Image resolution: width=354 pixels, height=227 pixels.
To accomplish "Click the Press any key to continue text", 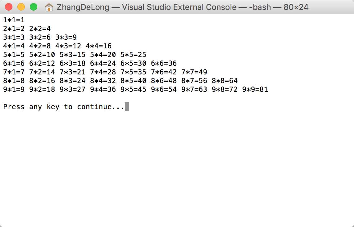I will (x=64, y=107).
